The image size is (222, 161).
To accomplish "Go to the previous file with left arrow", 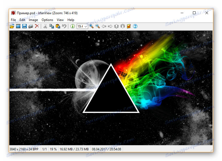I will click(x=104, y=26).
